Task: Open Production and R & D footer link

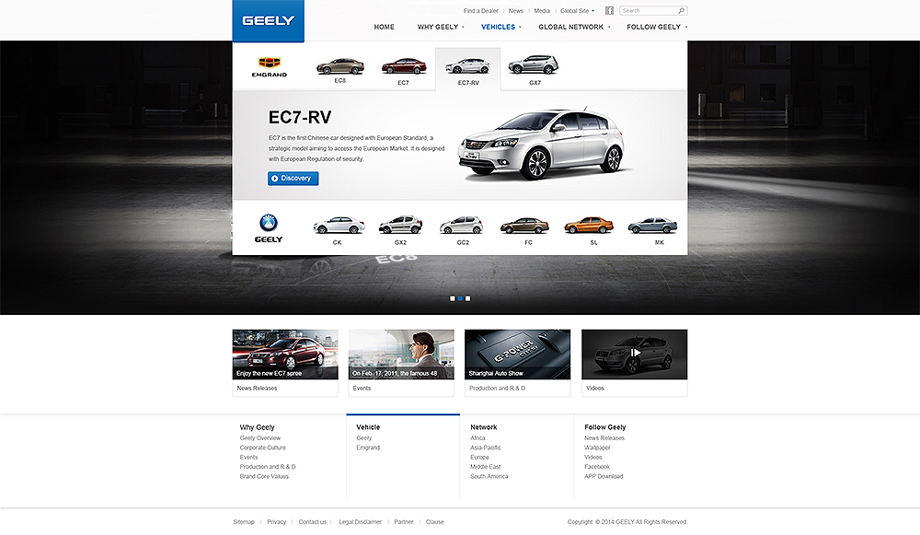Action: [268, 467]
